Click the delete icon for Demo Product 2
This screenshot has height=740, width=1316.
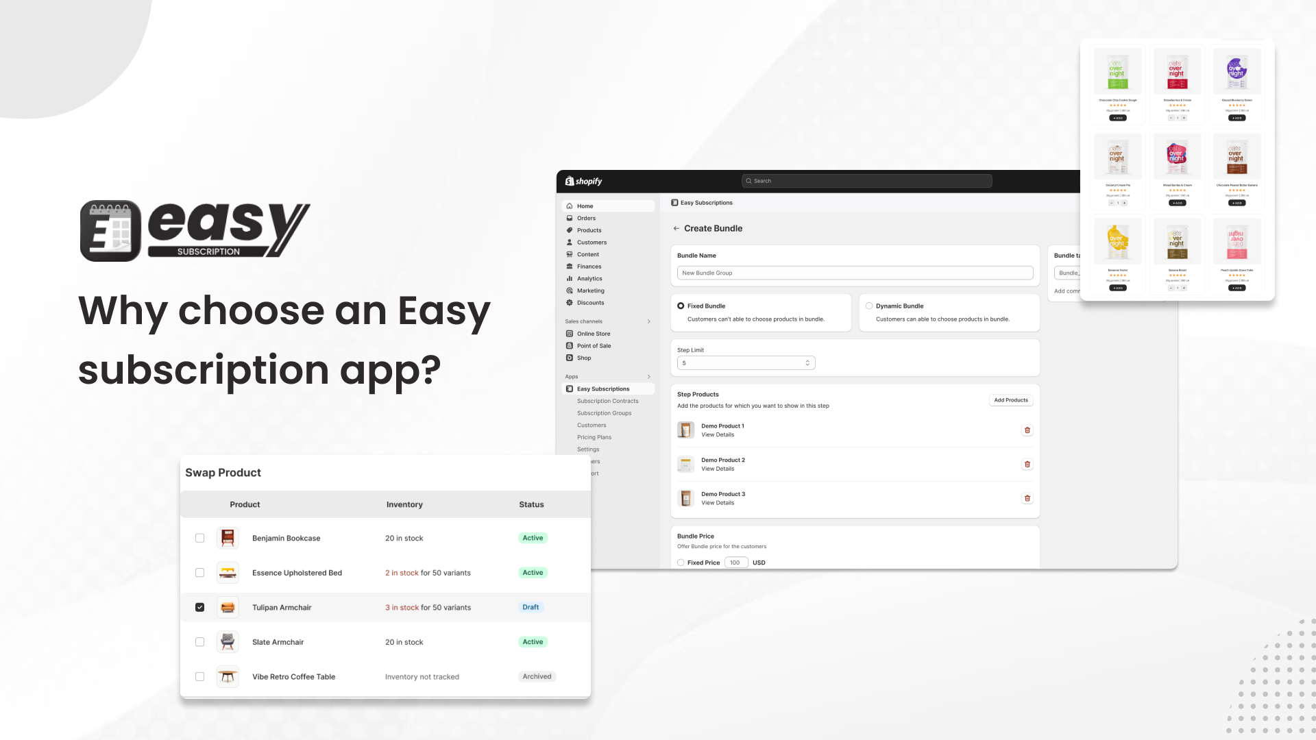click(x=1027, y=463)
